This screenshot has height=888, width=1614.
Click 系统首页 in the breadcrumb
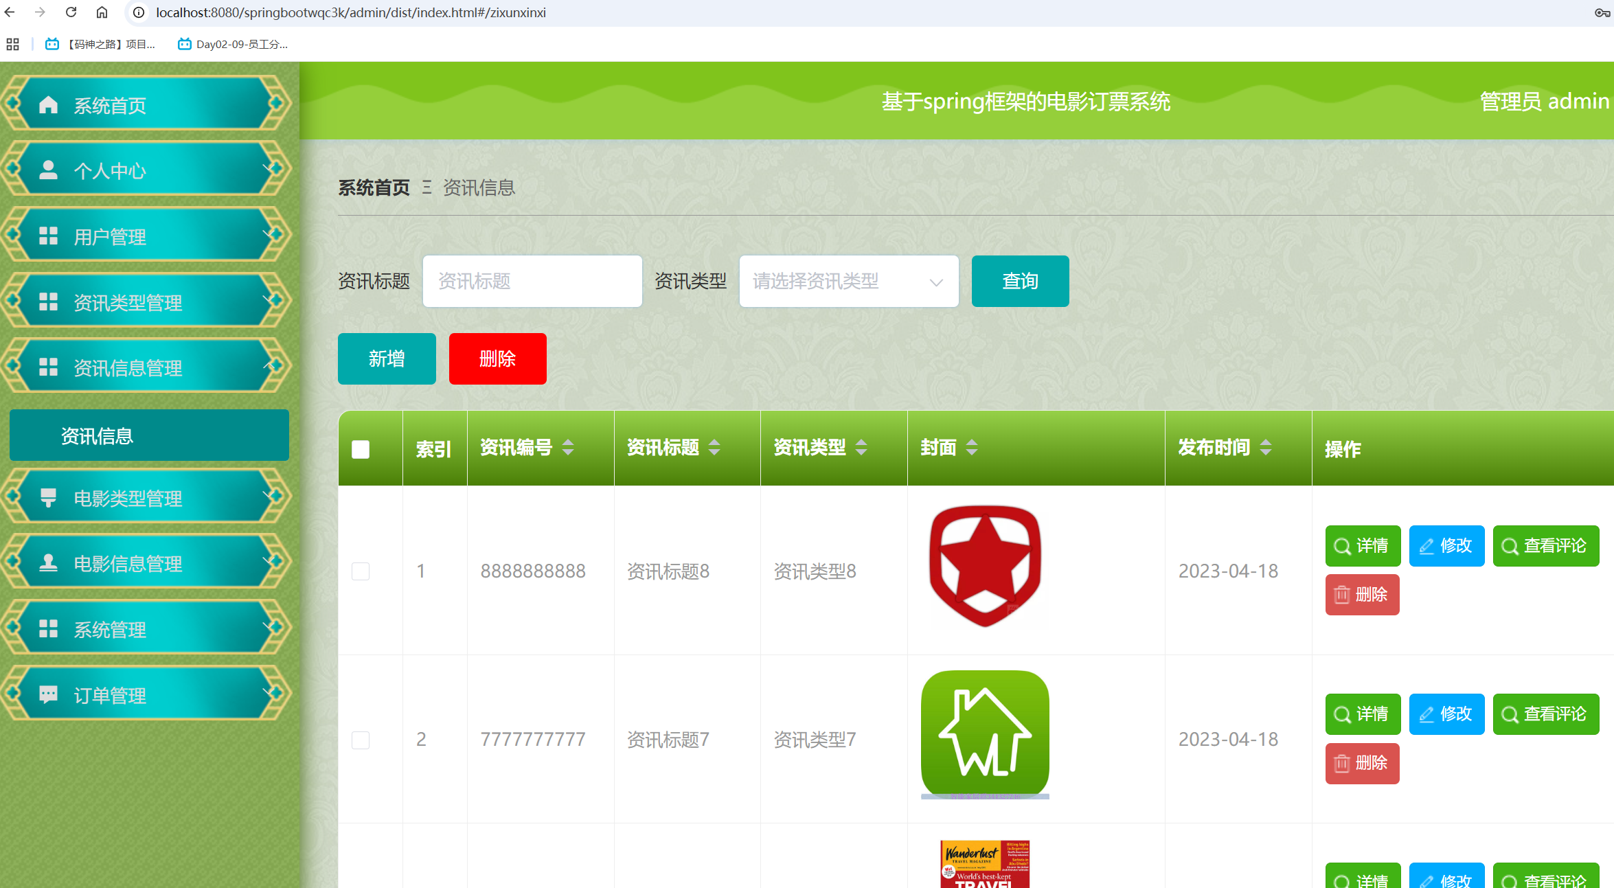(x=374, y=187)
